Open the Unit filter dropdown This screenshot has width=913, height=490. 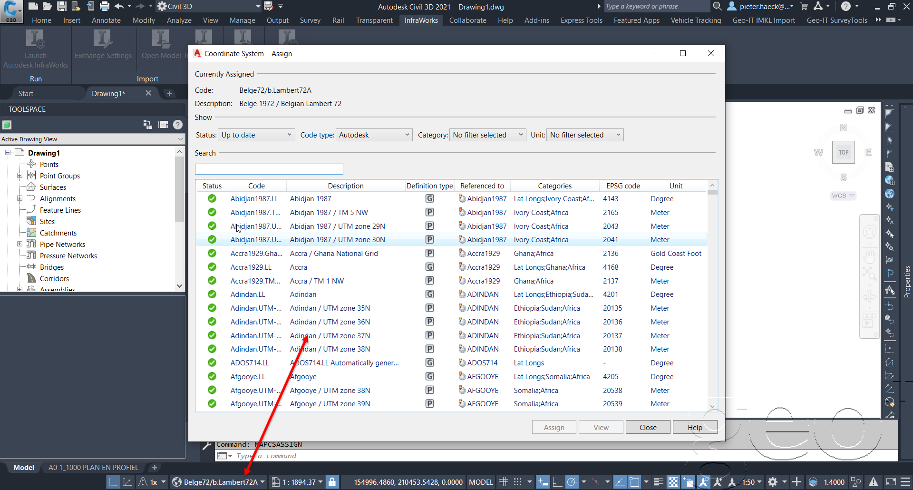pos(585,135)
